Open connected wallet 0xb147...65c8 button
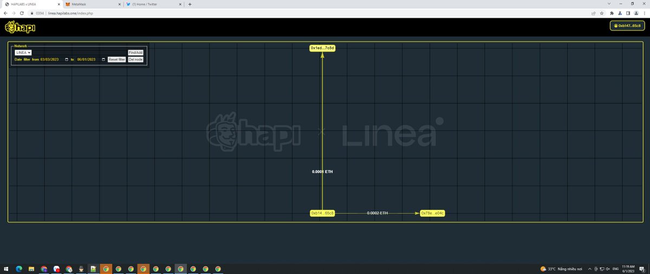Viewport: 650px width, 274px height. coord(627,26)
